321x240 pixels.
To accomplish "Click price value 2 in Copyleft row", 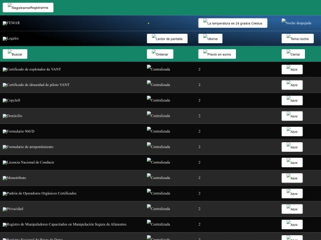I will (x=199, y=100).
